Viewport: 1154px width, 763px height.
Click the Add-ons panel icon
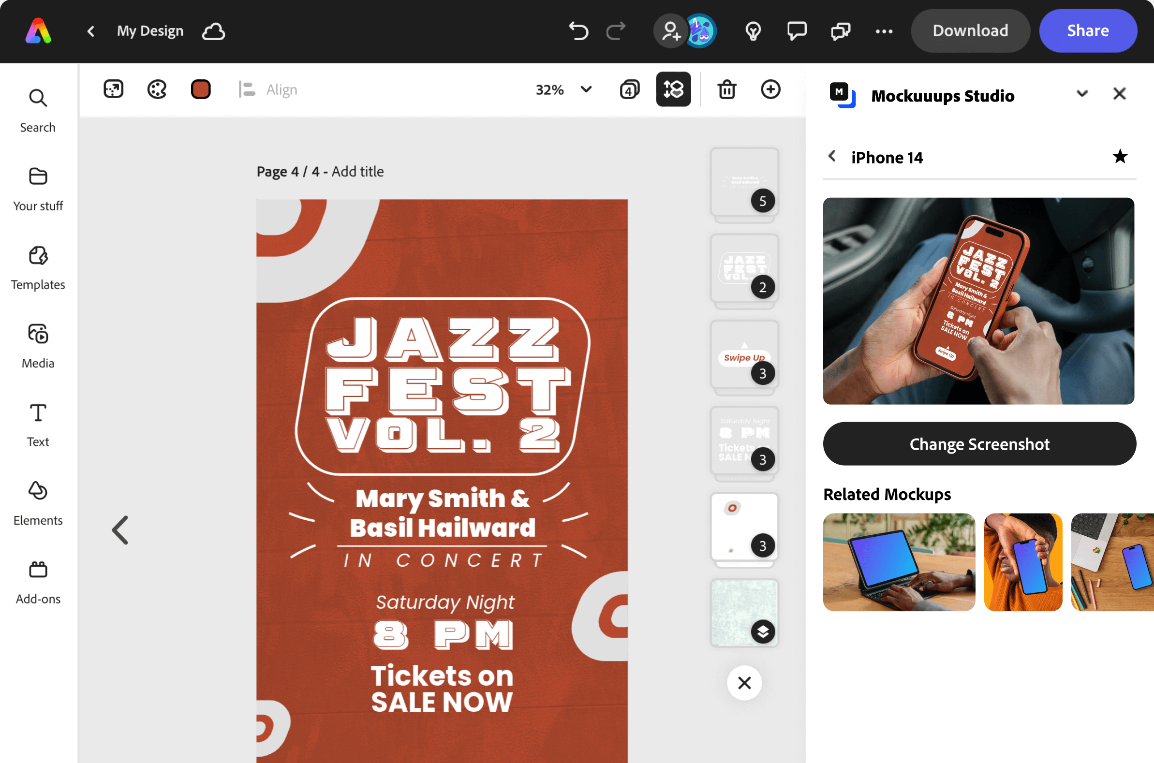click(x=37, y=571)
